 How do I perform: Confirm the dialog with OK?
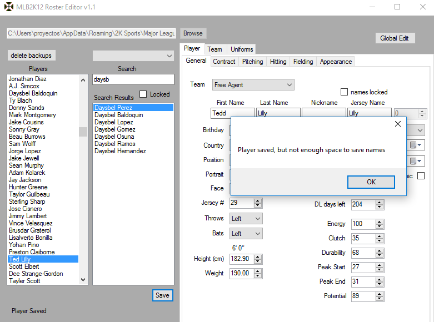(x=371, y=182)
